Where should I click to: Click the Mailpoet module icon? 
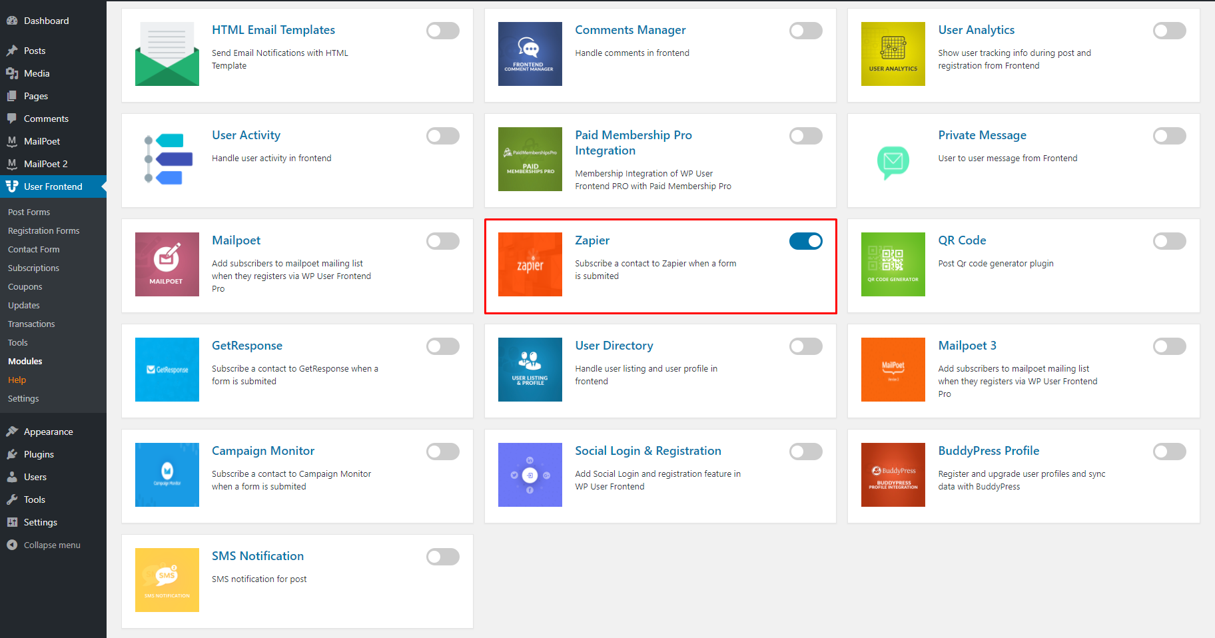coord(167,264)
